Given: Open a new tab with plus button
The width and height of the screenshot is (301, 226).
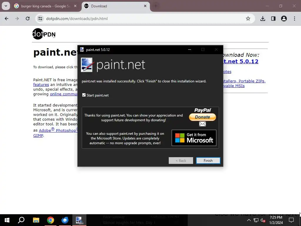Looking at the screenshot, I should (x=156, y=6).
